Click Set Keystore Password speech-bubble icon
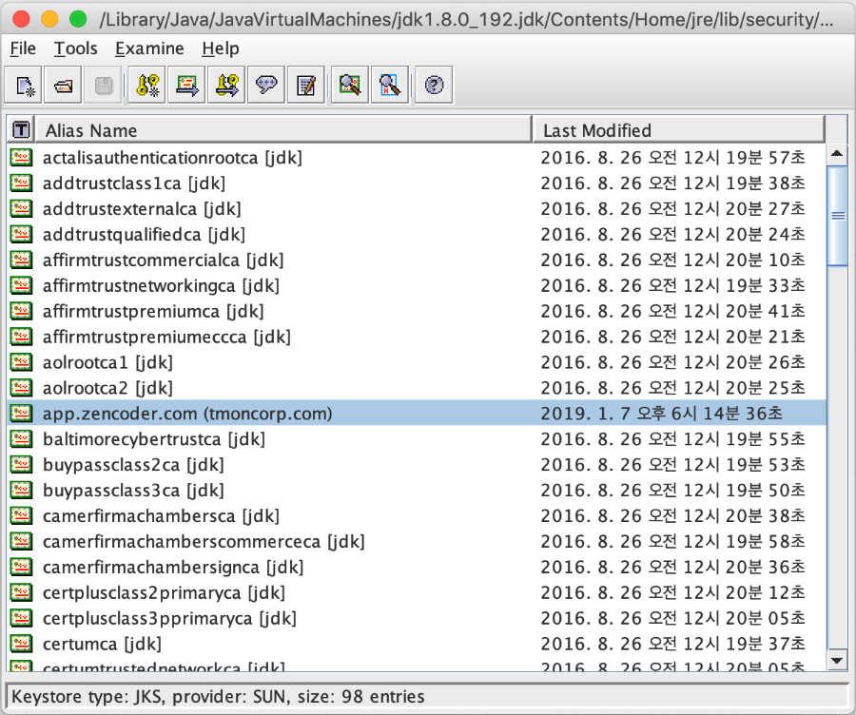 coord(266,87)
